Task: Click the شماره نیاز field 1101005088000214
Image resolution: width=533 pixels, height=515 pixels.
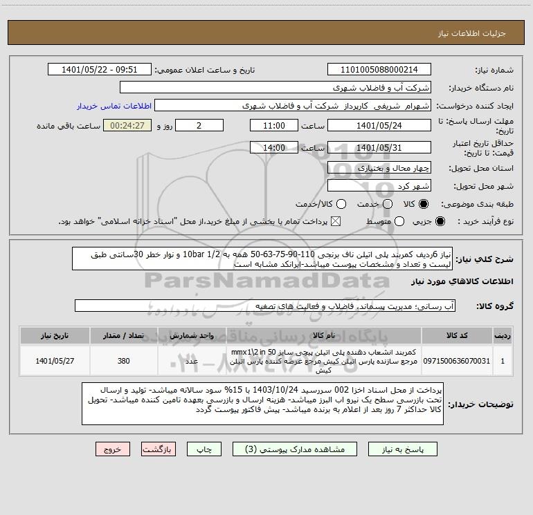Action: coord(379,69)
